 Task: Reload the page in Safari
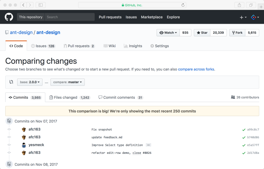click(x=183, y=5)
